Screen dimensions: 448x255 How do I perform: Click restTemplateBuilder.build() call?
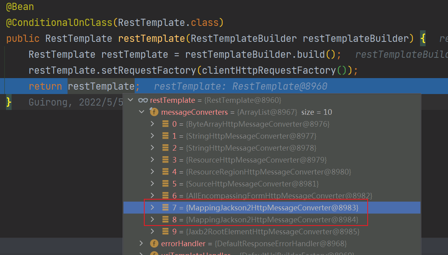pyautogui.click(x=260, y=55)
